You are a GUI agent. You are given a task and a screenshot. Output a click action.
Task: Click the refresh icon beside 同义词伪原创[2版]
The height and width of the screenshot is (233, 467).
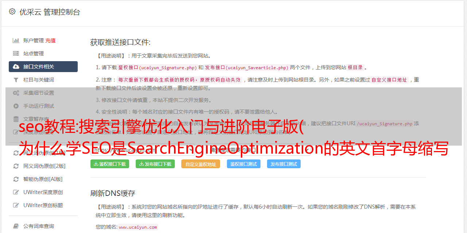click(x=16, y=166)
